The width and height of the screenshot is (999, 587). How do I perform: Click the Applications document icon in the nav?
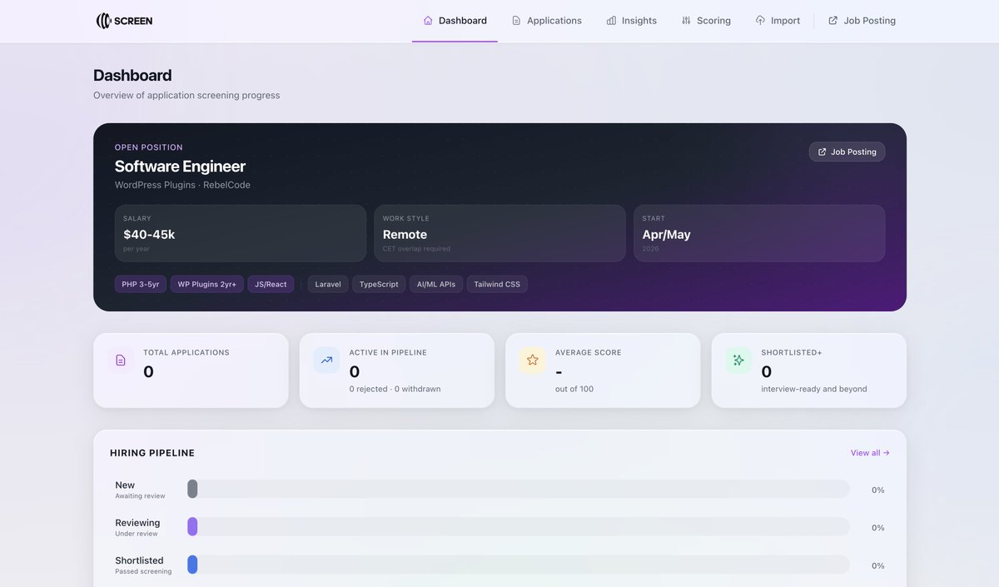coord(516,20)
